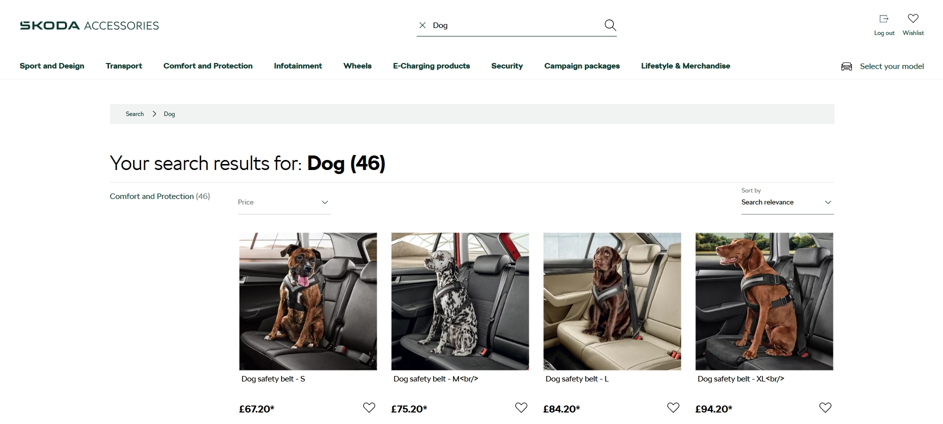Go to Lifestyle & Merchandise menu
Screen dimensions: 943x424
(685, 66)
